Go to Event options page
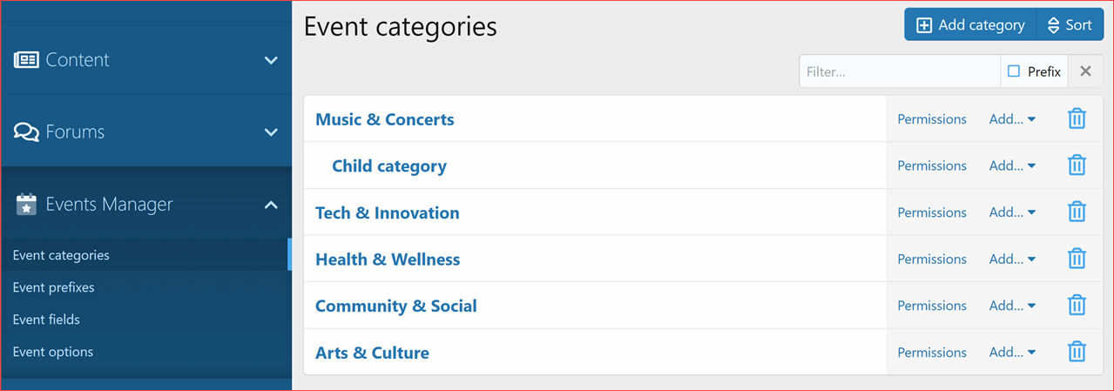The width and height of the screenshot is (1114, 391). pyautogui.click(x=52, y=352)
